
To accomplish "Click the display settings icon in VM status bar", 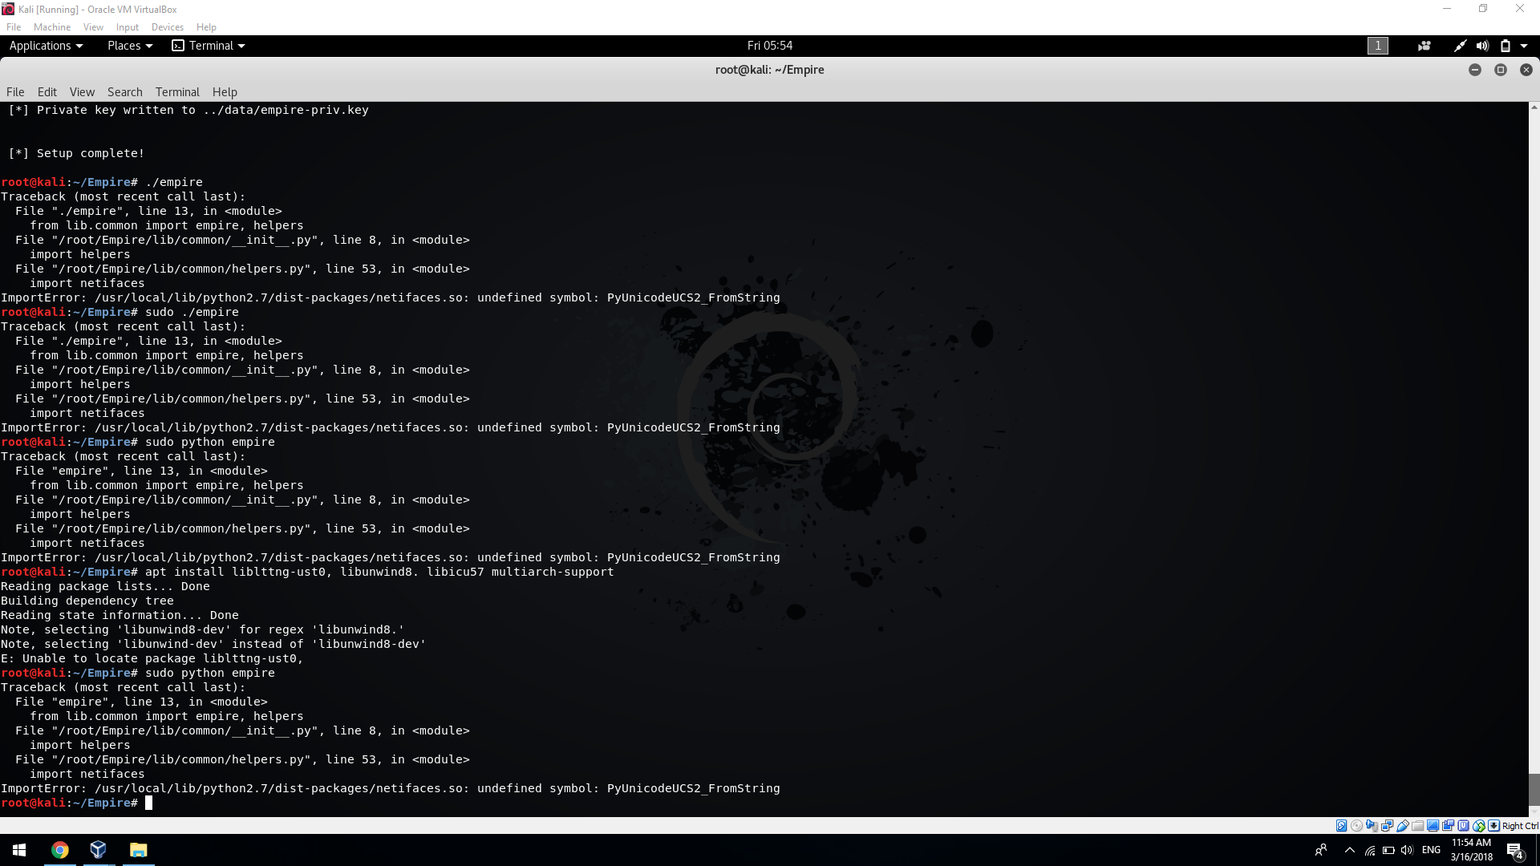I will pos(1433,825).
